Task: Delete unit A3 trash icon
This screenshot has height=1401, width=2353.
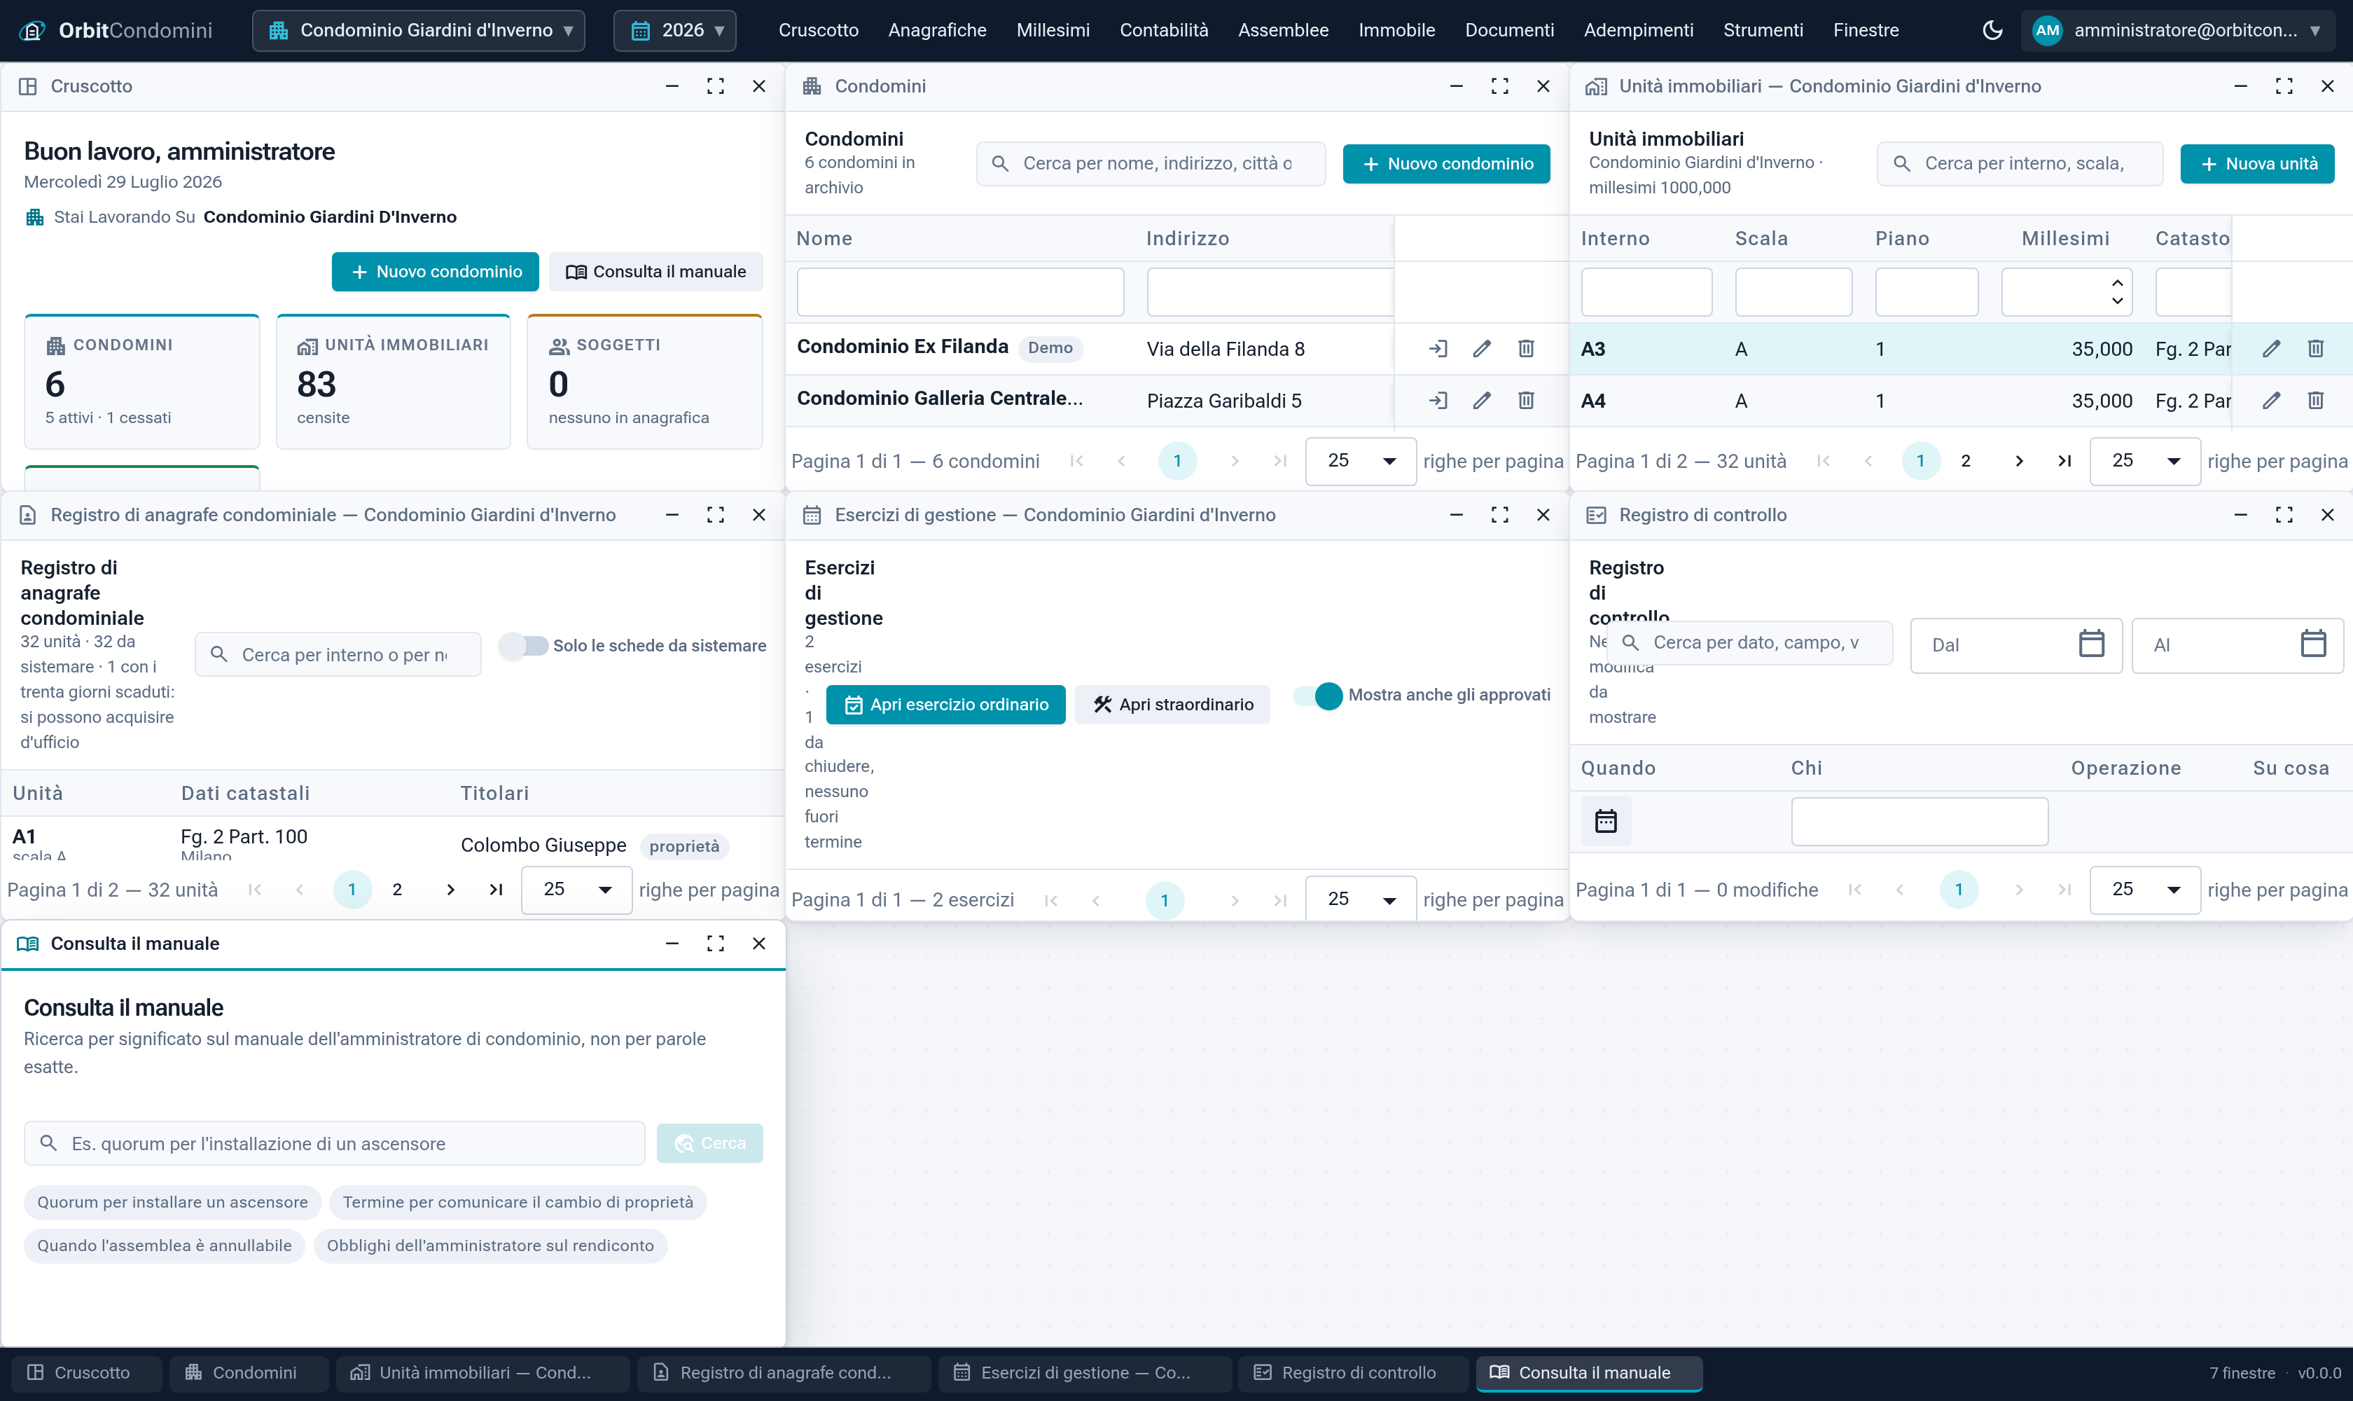Action: click(2316, 348)
